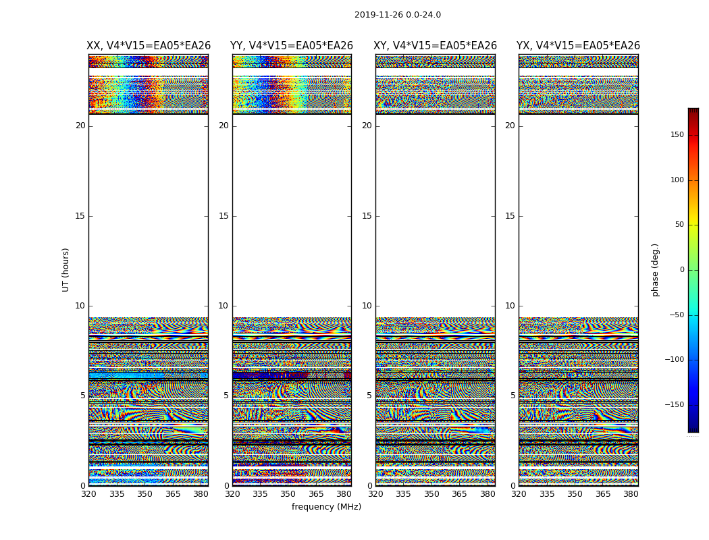Click x-axis tick "335" of XX panel
The height and width of the screenshot is (540, 709).
click(x=117, y=494)
